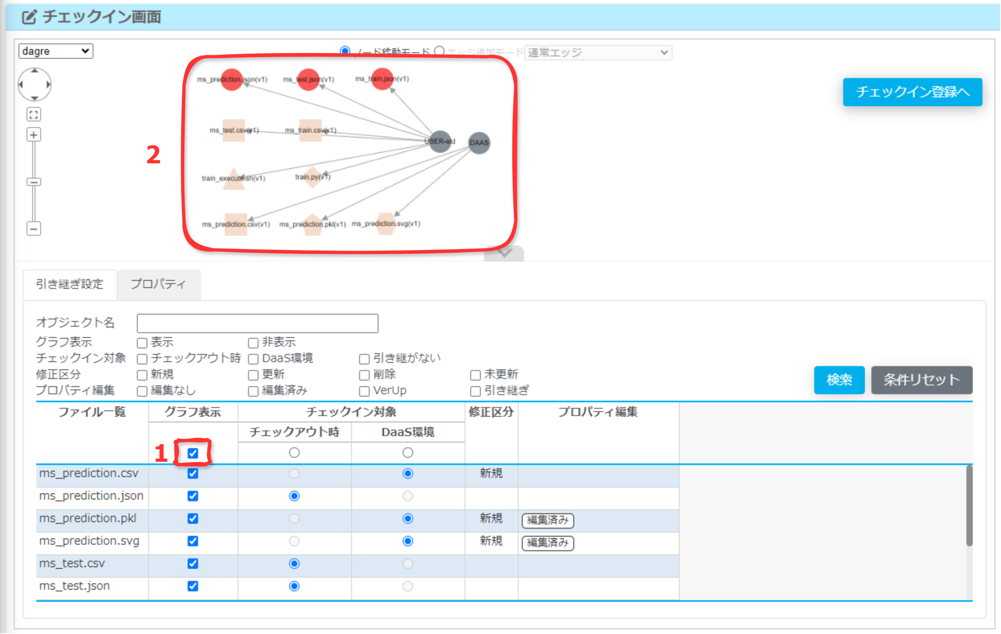This screenshot has width=1001, height=634.
Task: Click the pan right arrow on navigator
Action: point(48,85)
